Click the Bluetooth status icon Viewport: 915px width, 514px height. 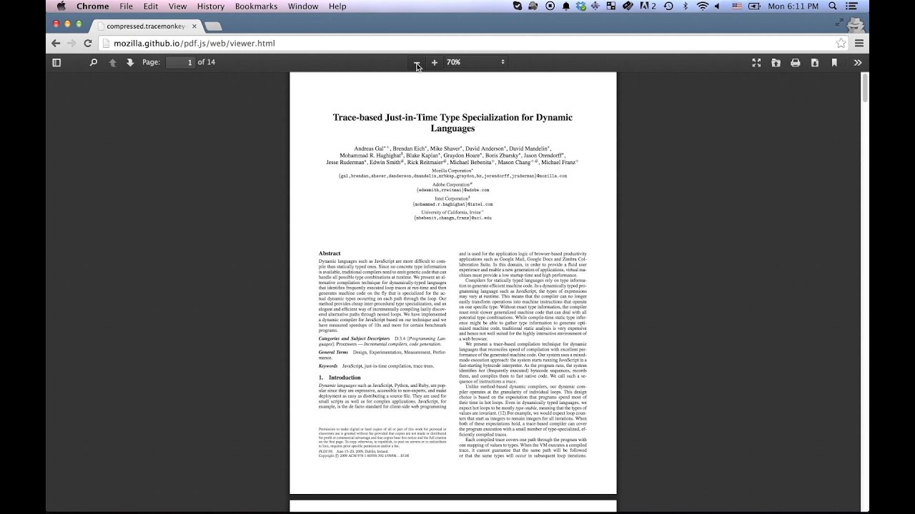click(685, 6)
